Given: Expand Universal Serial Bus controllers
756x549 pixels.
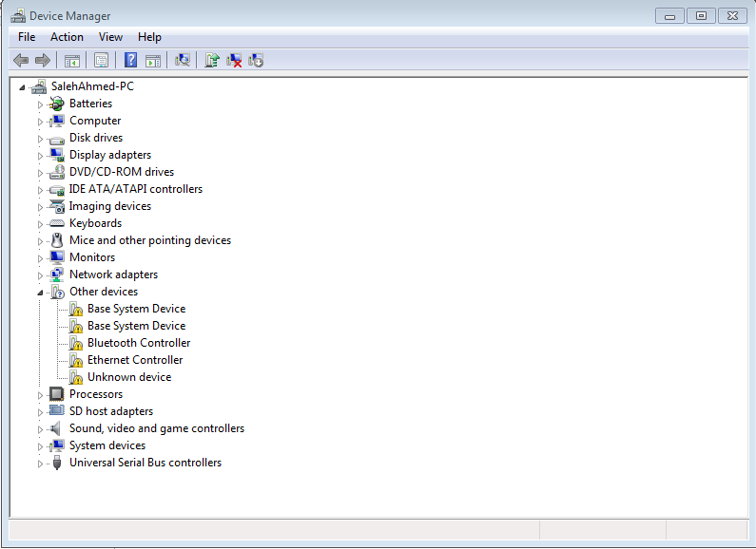Looking at the screenshot, I should pyautogui.click(x=41, y=464).
